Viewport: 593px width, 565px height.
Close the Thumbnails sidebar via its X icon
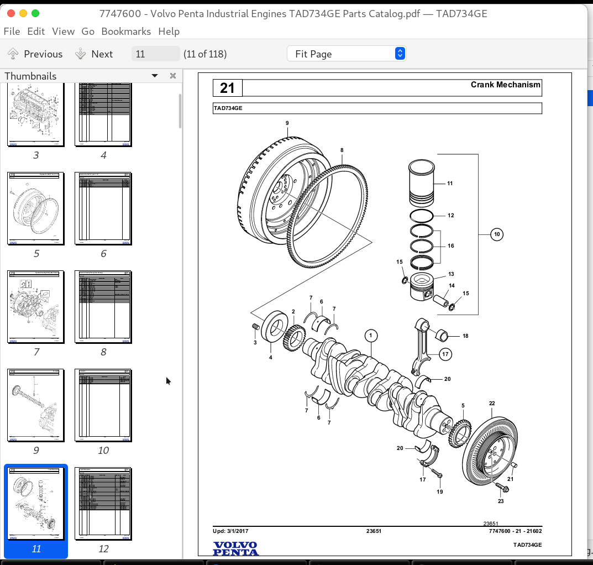click(x=172, y=76)
